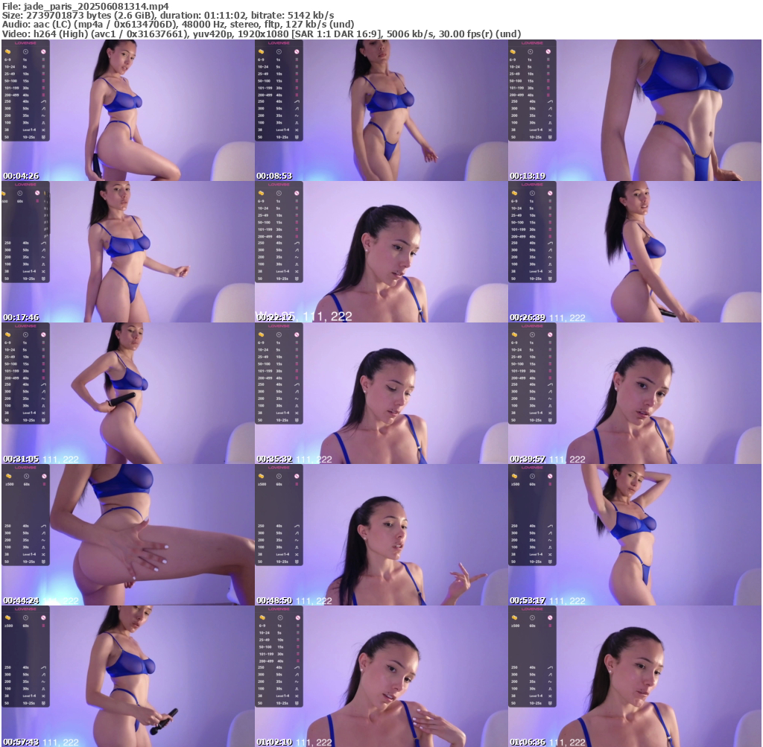Click the yellow coin icon in the 01:02:10 frame
Viewport: 763px width, 747px height.
coord(262,618)
